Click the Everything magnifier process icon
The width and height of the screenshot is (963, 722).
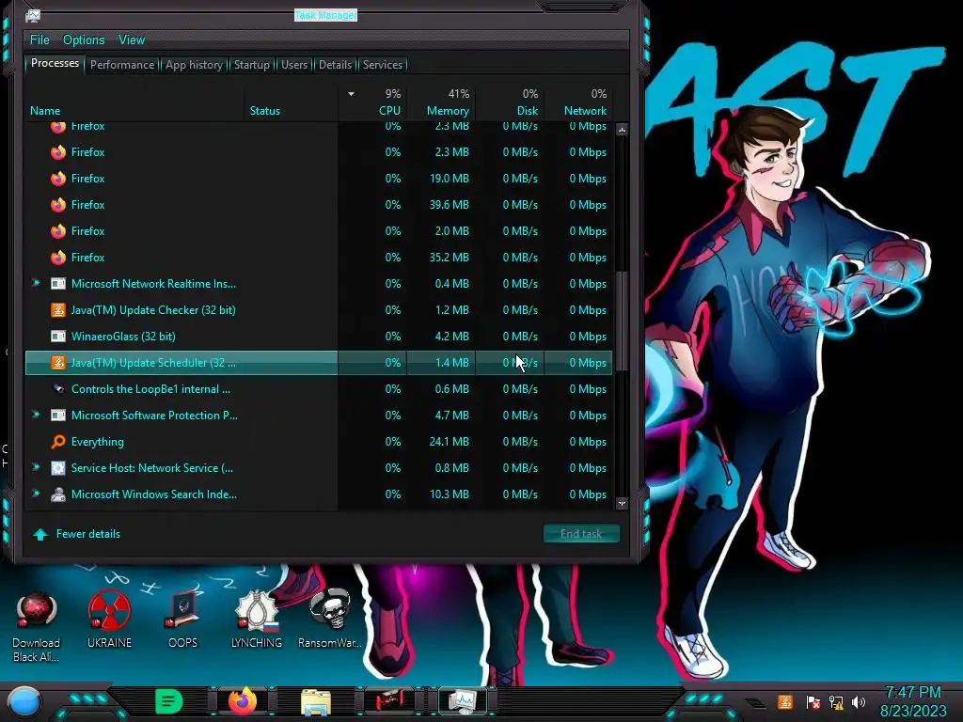(x=57, y=442)
